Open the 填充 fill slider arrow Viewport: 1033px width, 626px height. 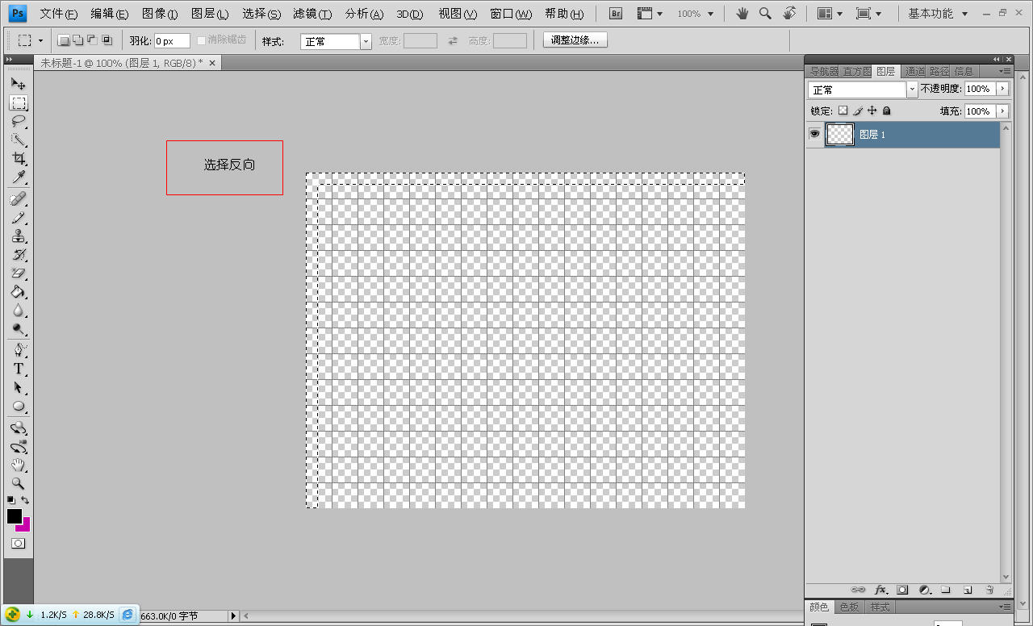coord(1002,111)
